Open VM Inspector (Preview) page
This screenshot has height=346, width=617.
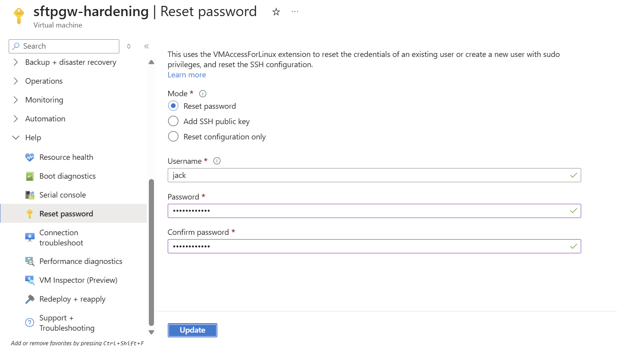[78, 280]
